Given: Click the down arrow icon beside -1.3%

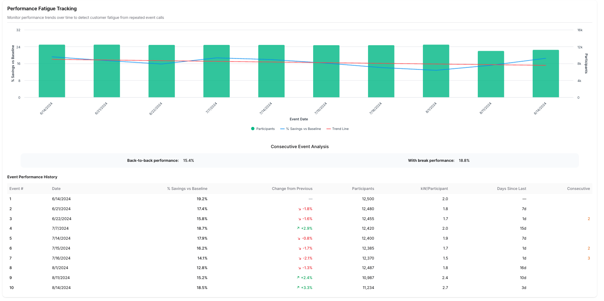Looking at the screenshot, I should coord(299,268).
